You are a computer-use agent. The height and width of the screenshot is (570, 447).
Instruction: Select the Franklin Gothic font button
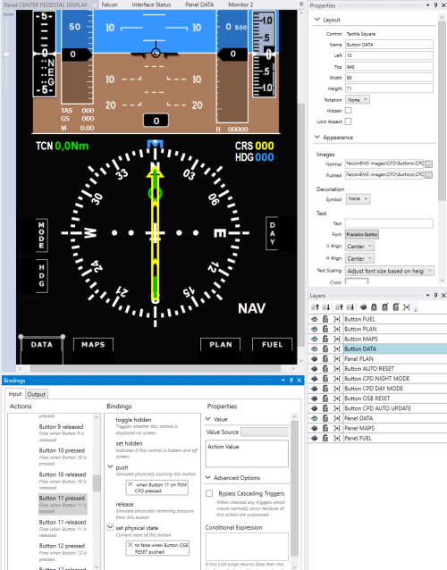[361, 234]
